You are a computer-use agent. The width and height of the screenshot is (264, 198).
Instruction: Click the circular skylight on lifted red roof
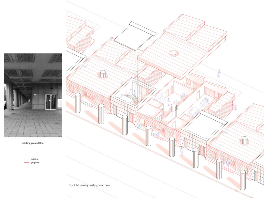(174, 53)
